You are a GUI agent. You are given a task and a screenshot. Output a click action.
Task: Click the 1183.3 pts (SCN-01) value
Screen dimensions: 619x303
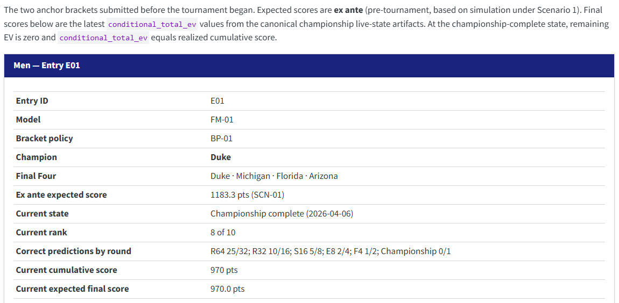[x=247, y=195]
